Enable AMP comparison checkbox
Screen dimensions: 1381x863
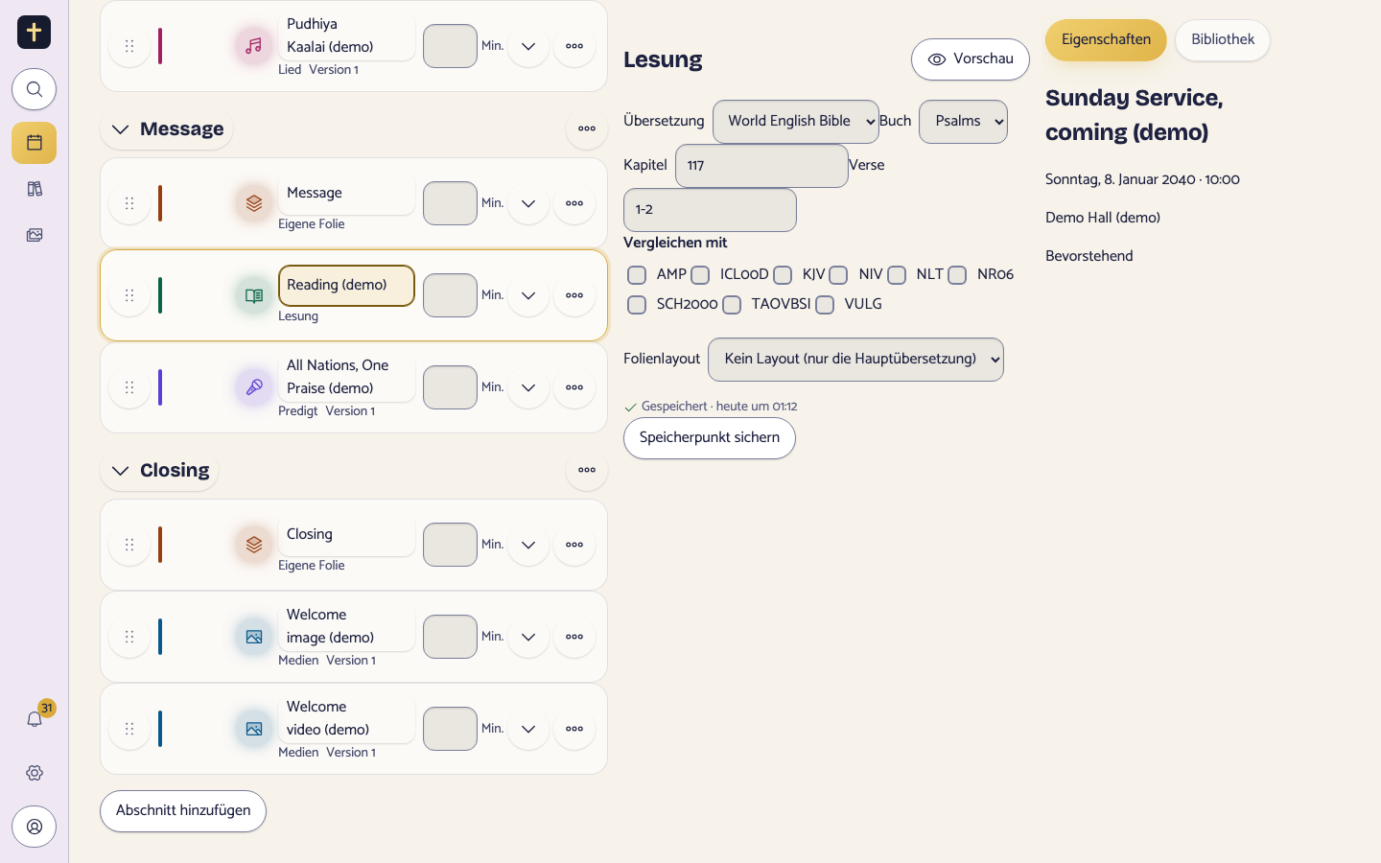637,275
